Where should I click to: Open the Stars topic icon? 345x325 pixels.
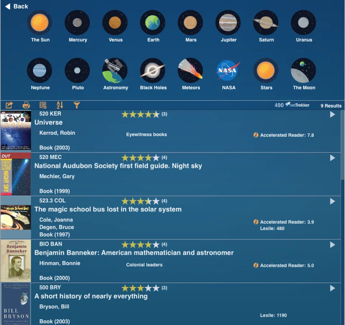pos(266,70)
